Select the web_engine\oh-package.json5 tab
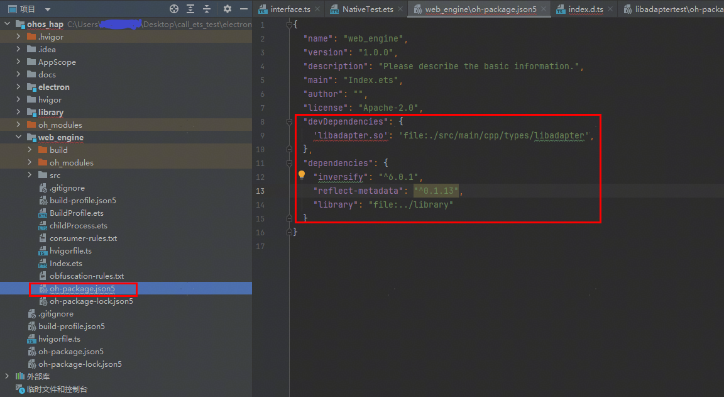Viewport: 724px width, 397px height. [481, 9]
